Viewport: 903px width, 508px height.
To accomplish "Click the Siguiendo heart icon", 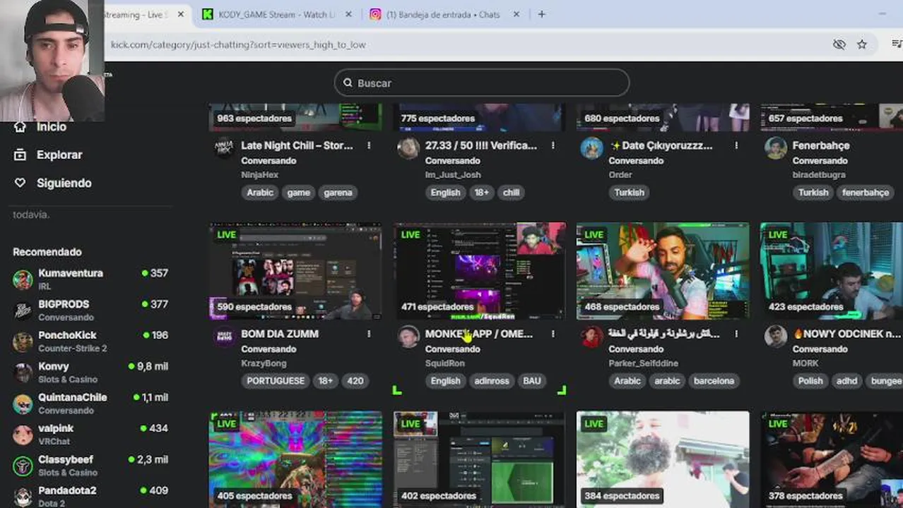I will (x=20, y=183).
